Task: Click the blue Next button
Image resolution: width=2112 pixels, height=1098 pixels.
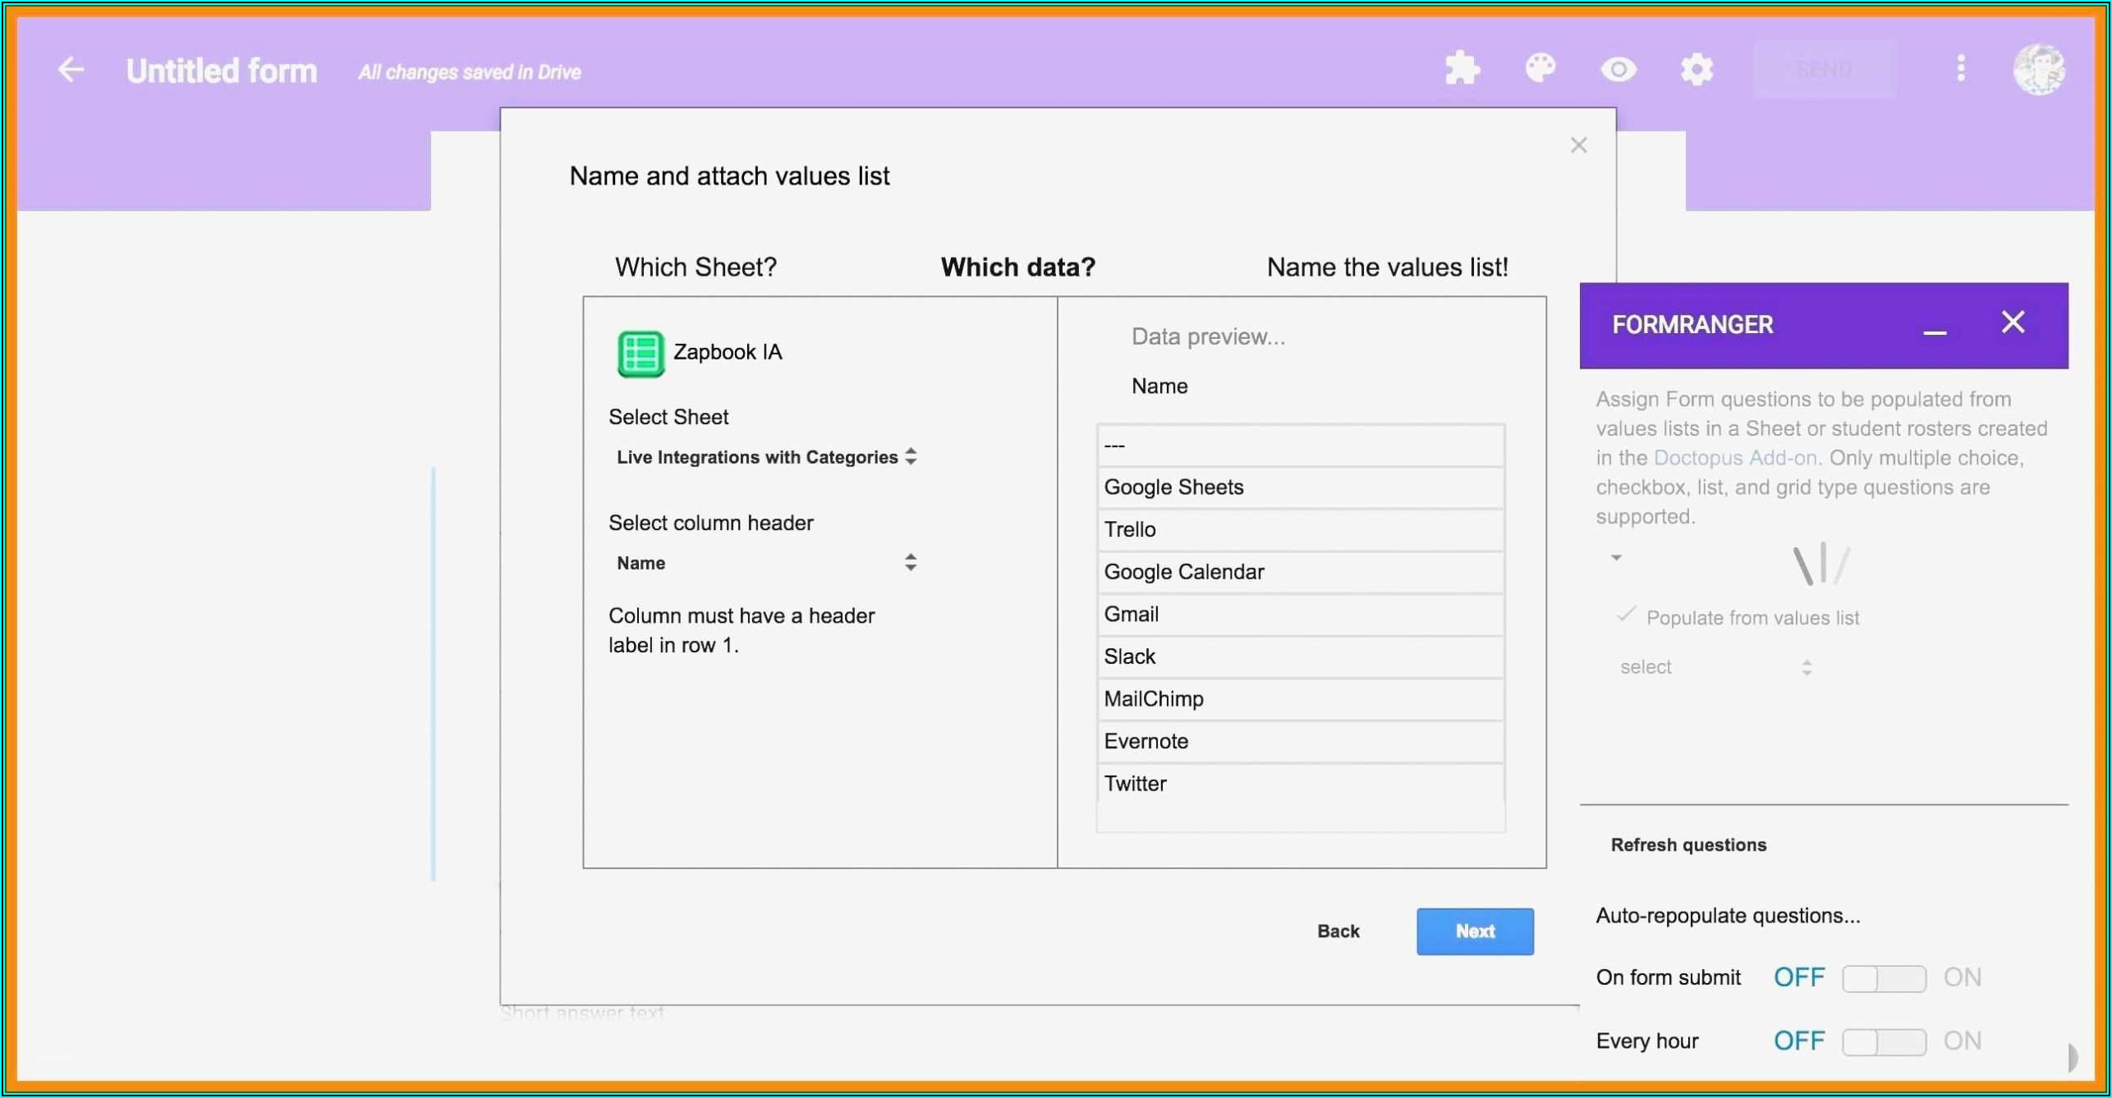Action: coord(1474,931)
